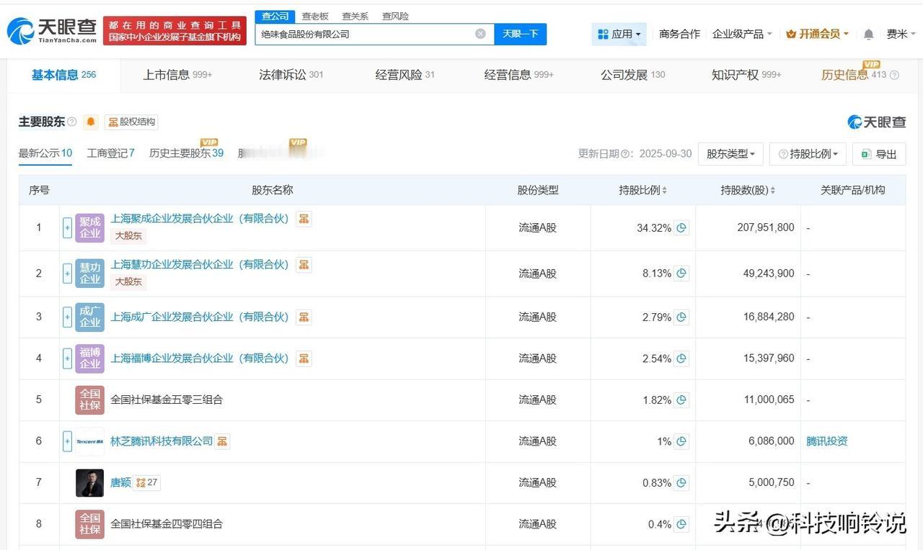Open the notification bell in the top header
Viewport: 923px width, 550px height.
(x=868, y=35)
